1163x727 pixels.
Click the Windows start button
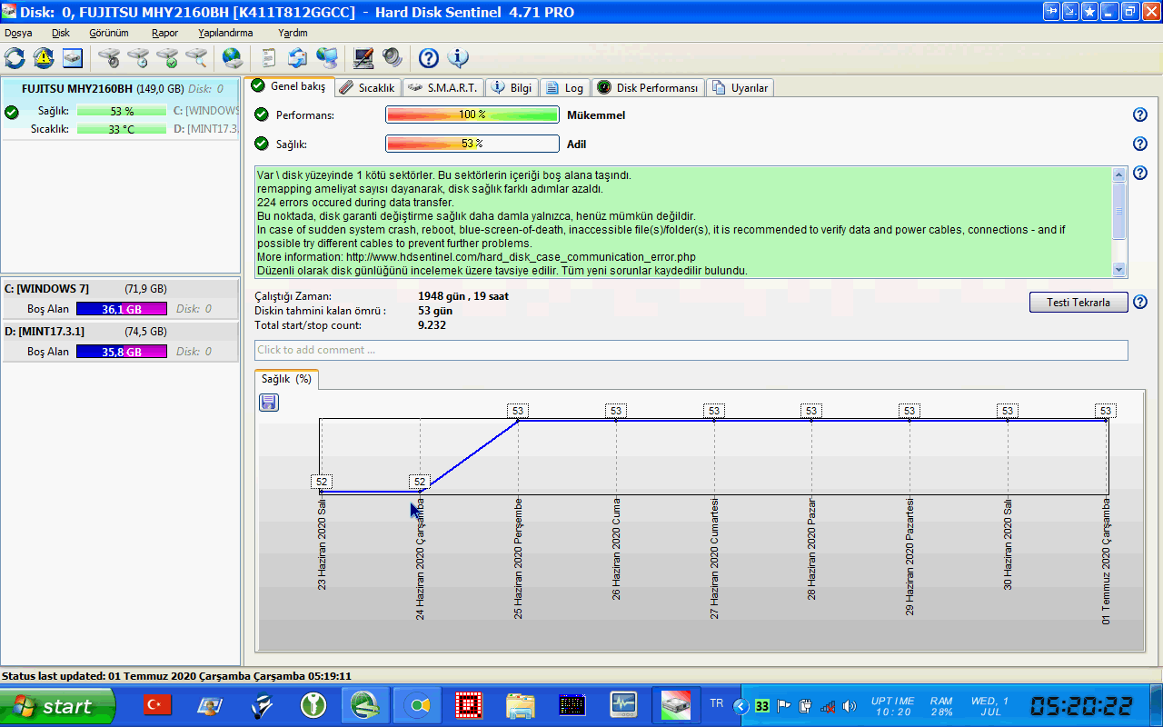57,705
